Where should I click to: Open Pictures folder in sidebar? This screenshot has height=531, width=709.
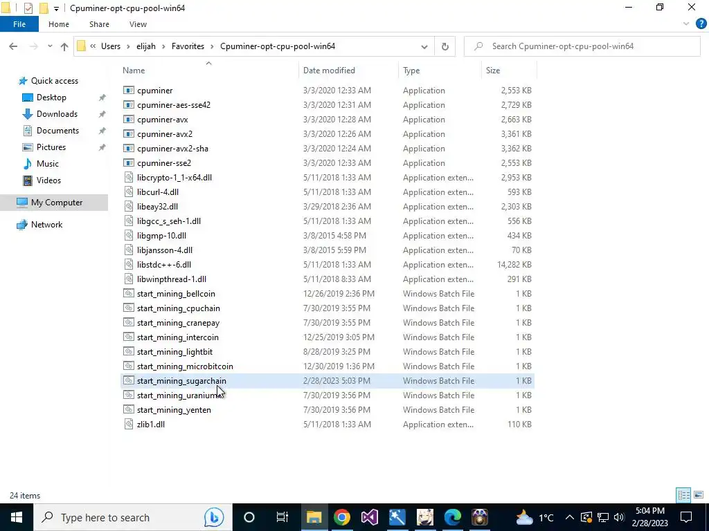point(51,147)
